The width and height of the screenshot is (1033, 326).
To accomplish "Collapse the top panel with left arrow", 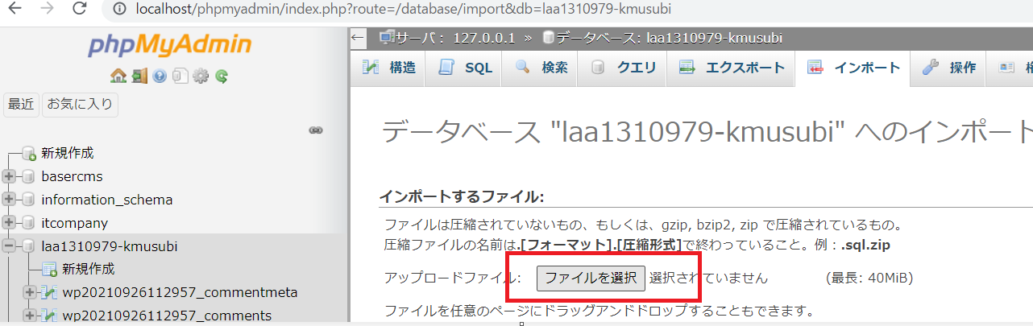I will 359,38.
